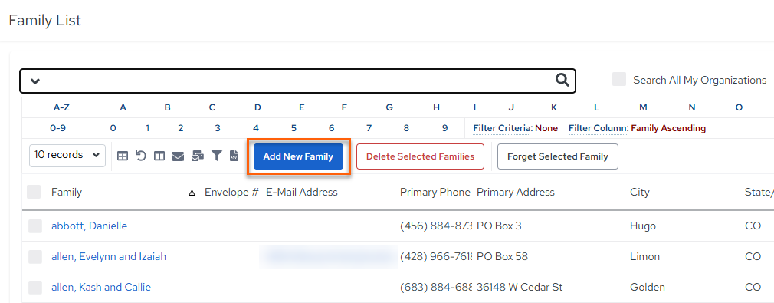Select the abbott, Danielle row checkbox
This screenshot has height=303, width=774.
[x=35, y=226]
